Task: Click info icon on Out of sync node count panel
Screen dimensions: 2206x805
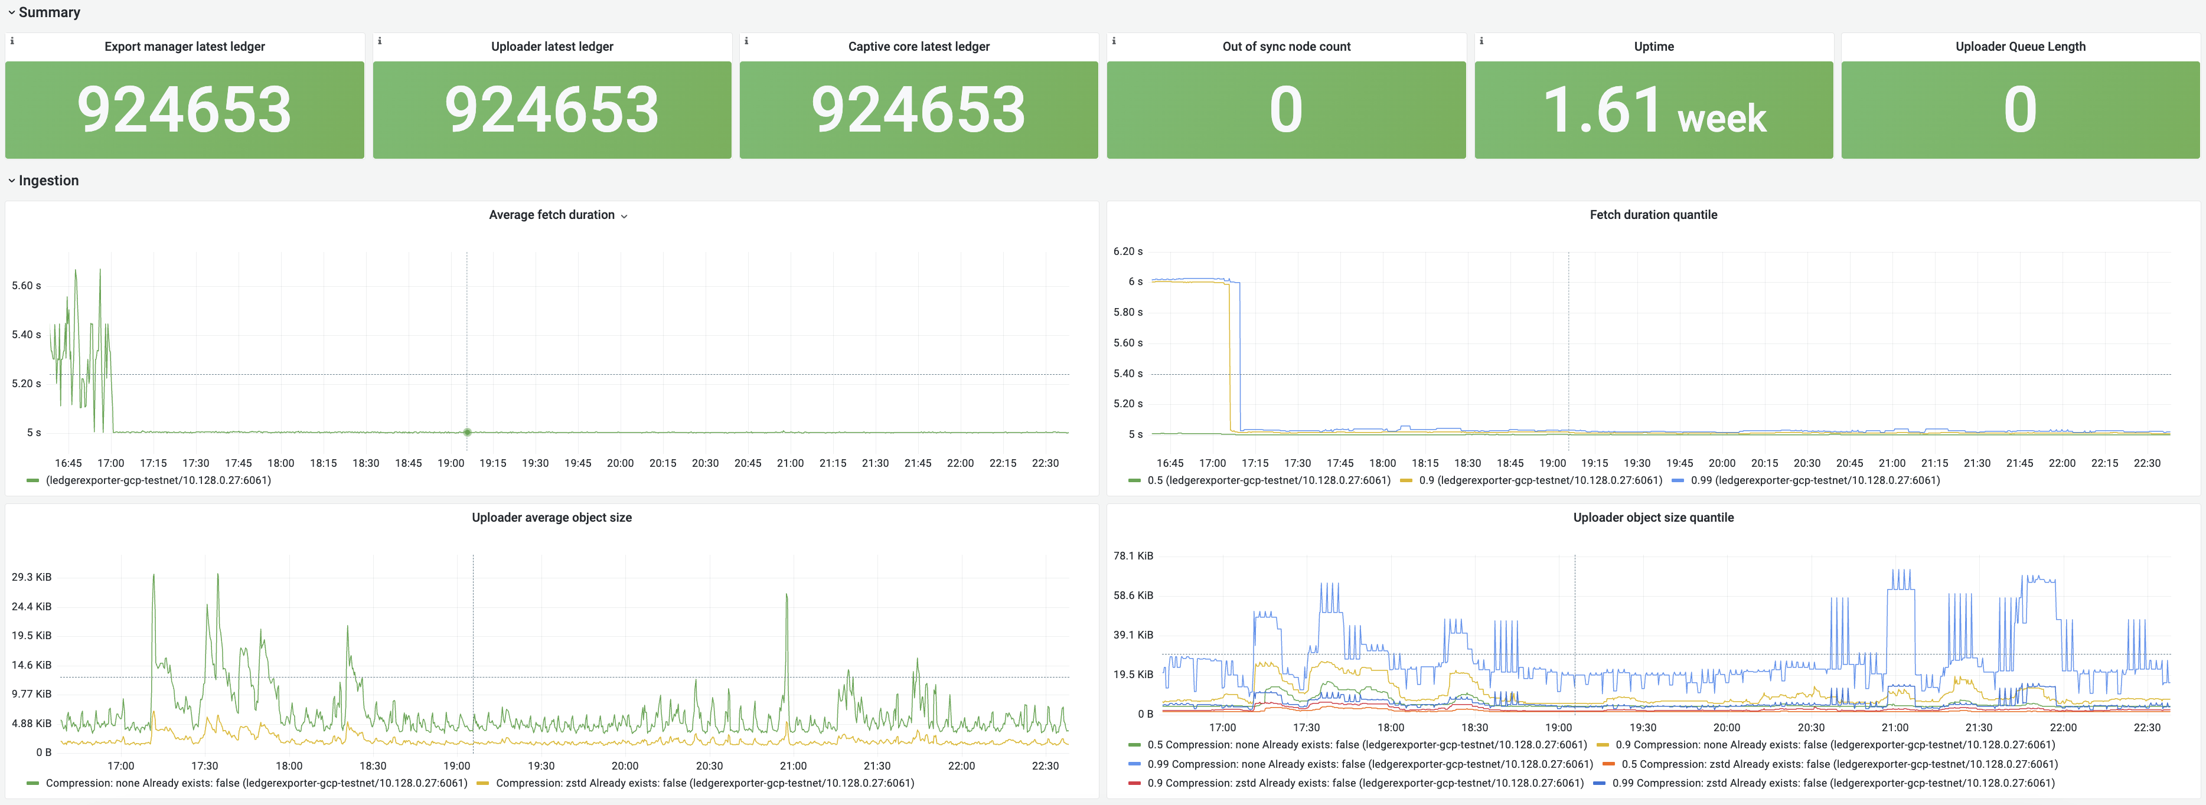Action: pyautogui.click(x=1113, y=41)
